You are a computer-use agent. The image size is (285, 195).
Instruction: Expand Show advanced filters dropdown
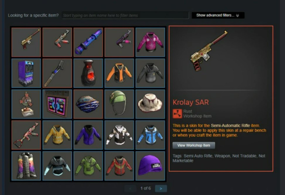click(x=218, y=15)
